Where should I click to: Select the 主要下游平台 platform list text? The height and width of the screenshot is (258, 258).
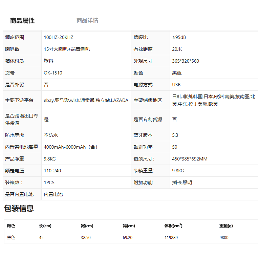pos(86,101)
